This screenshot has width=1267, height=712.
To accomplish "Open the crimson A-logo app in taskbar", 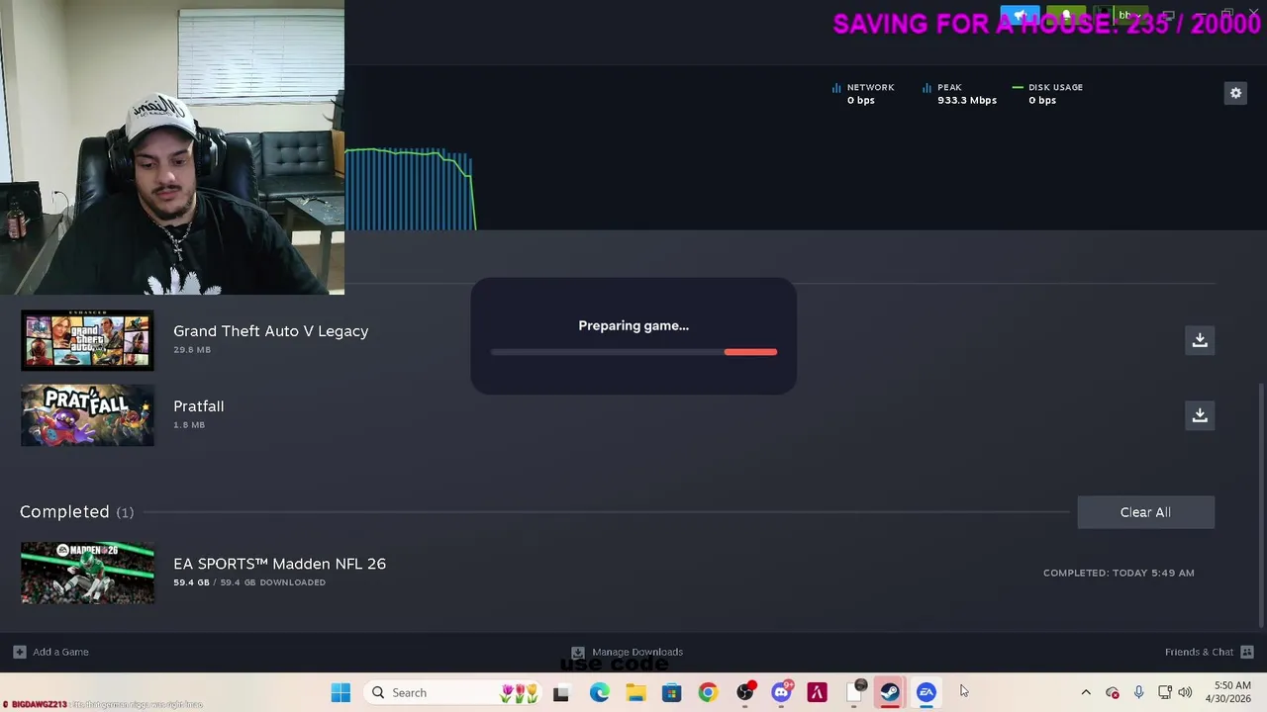I will point(817,693).
